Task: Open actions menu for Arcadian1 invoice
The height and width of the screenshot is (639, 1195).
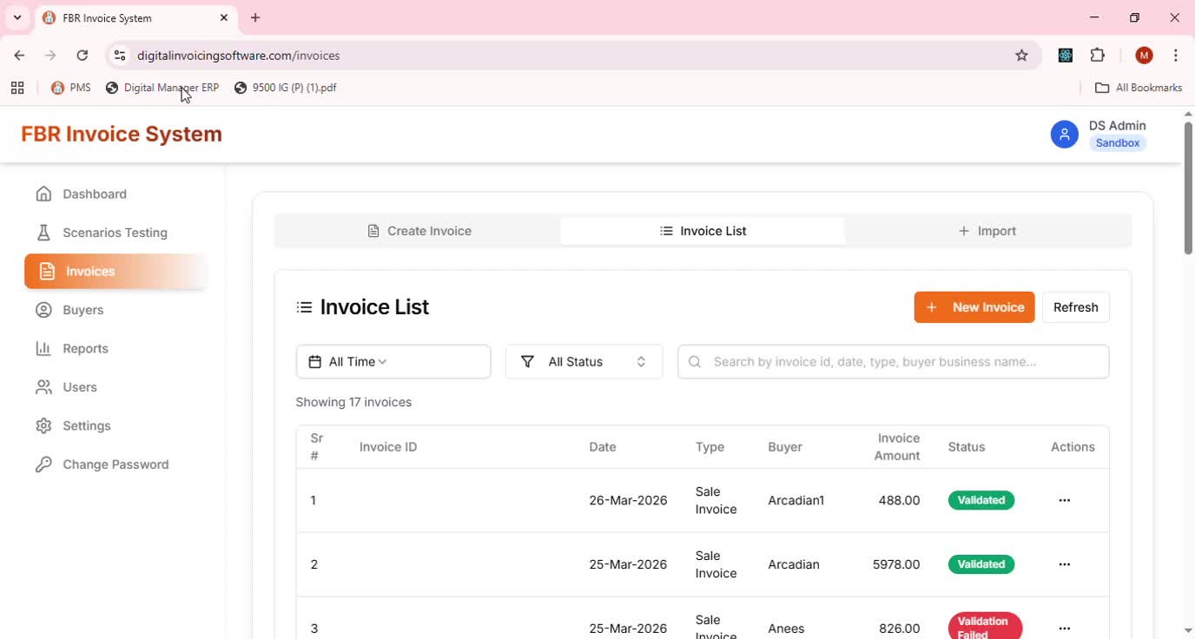Action: coord(1064,500)
